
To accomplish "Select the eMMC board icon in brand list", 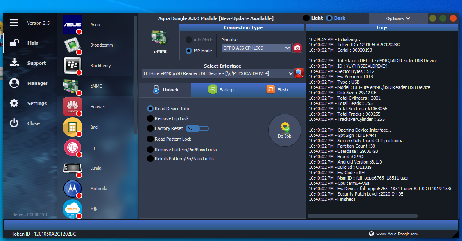I will click(x=72, y=86).
